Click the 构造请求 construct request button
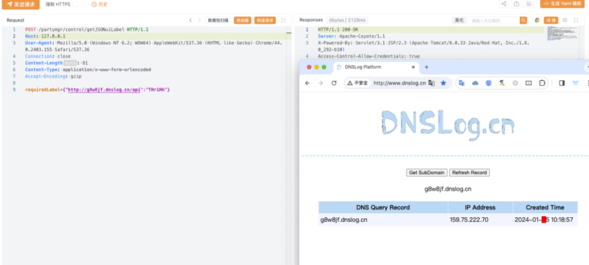The height and width of the screenshot is (265, 589). (x=265, y=20)
